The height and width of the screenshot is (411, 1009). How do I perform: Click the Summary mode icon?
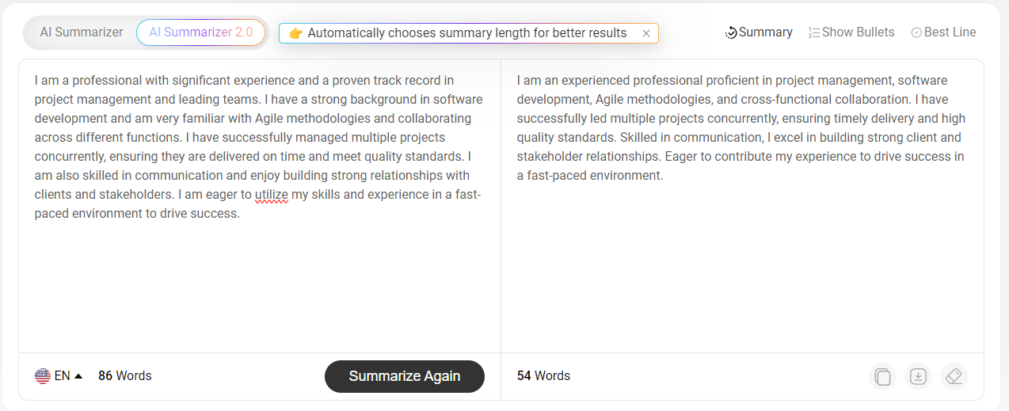point(731,33)
